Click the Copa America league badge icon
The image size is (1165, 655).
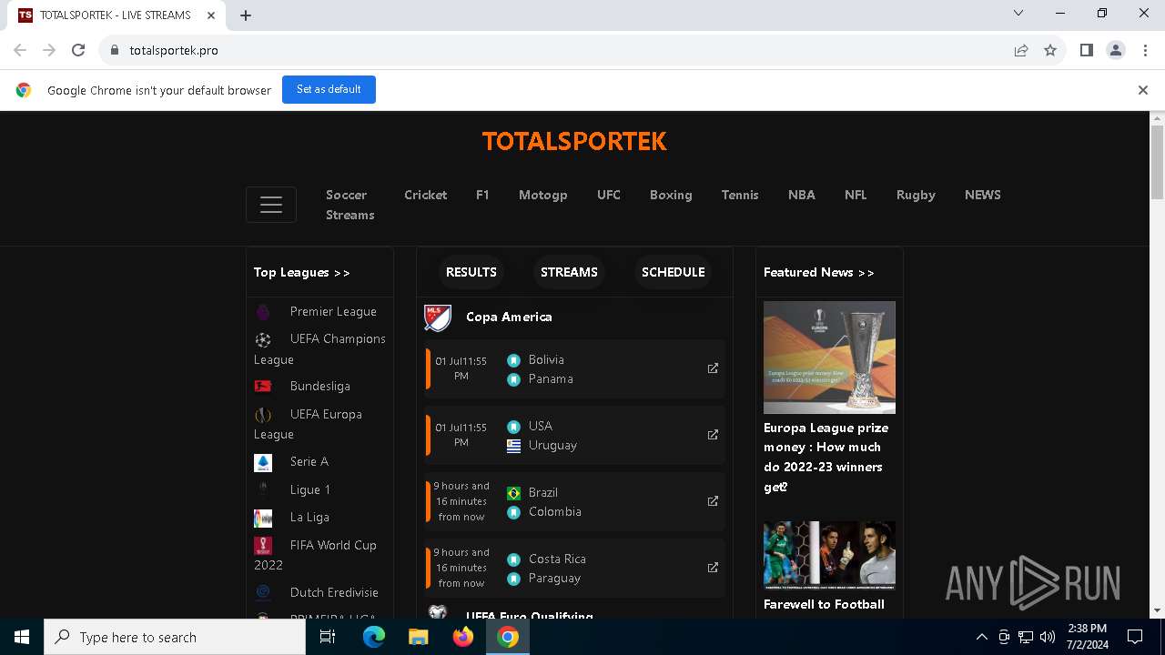coord(438,317)
